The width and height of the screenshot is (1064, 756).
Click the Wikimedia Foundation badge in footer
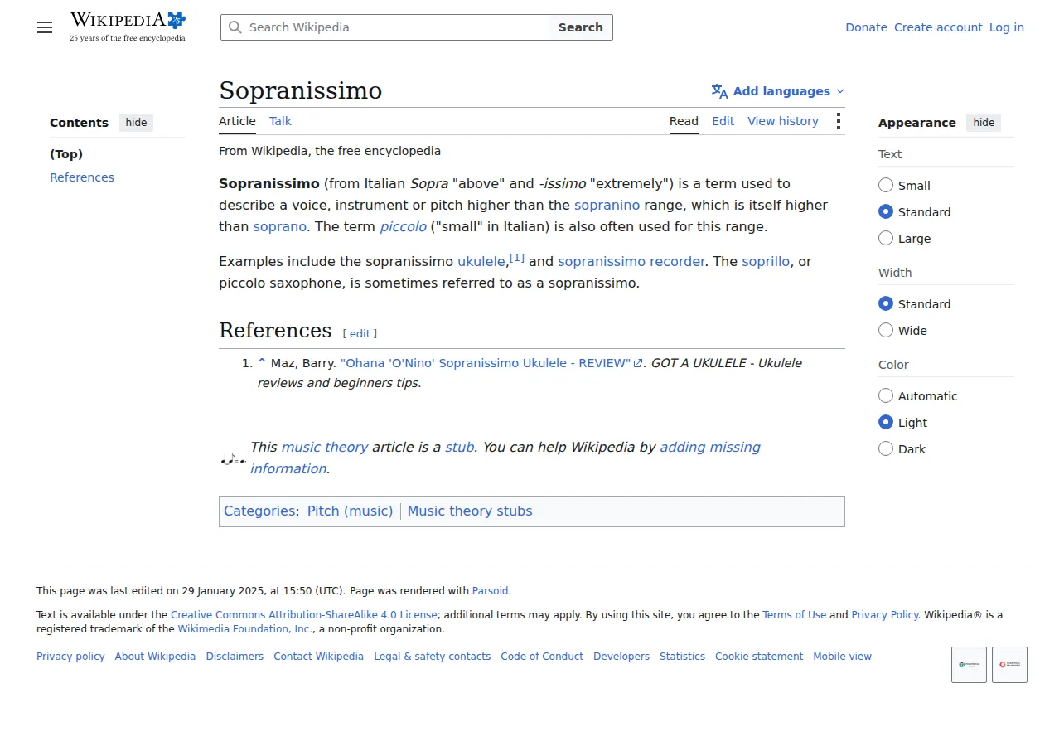click(x=969, y=665)
